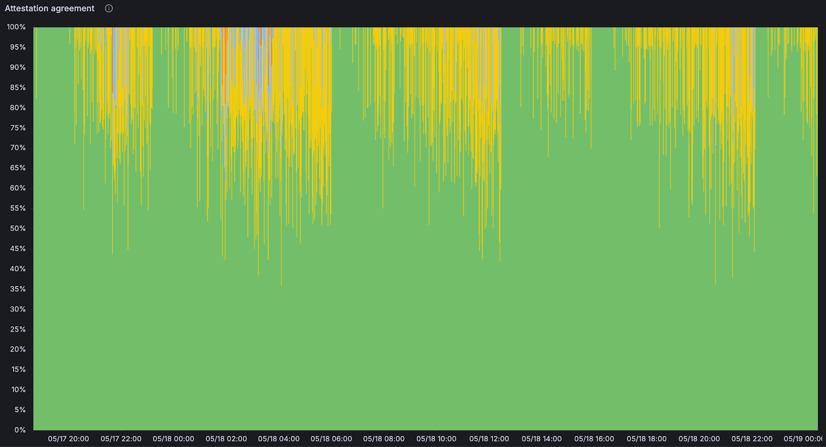This screenshot has width=826, height=447.
Task: Click the 75% label on the y-axis
Action: click(x=18, y=127)
